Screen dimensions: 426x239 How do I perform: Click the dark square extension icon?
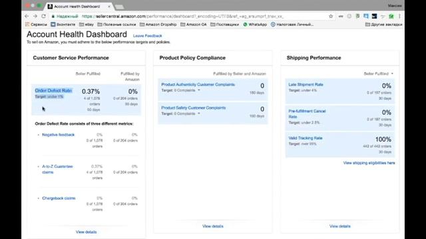point(374,16)
